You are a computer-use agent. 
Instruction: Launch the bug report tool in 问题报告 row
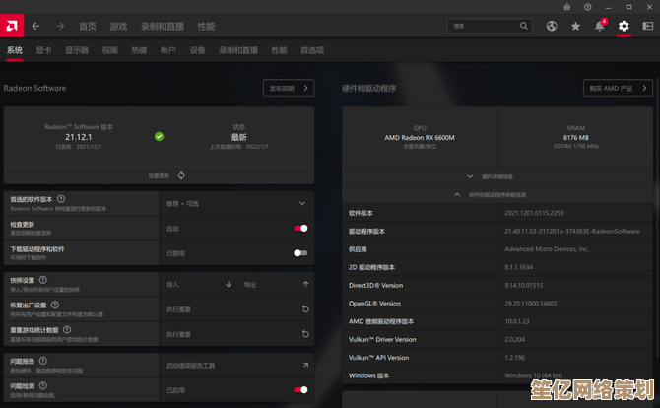click(305, 365)
